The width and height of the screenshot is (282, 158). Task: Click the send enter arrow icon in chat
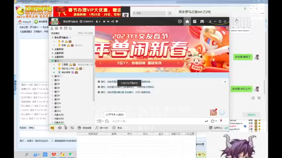206,121
